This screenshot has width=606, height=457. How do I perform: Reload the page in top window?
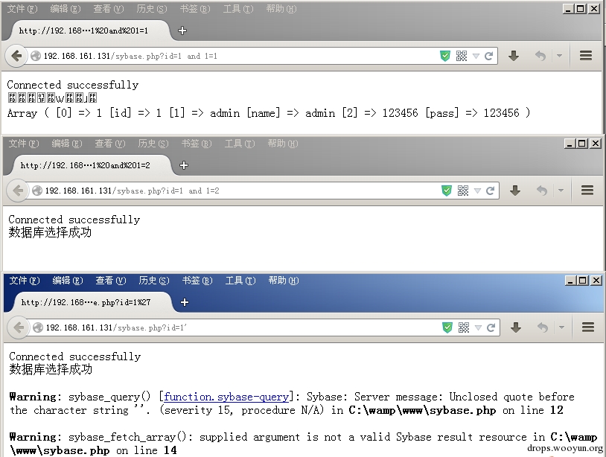point(489,56)
